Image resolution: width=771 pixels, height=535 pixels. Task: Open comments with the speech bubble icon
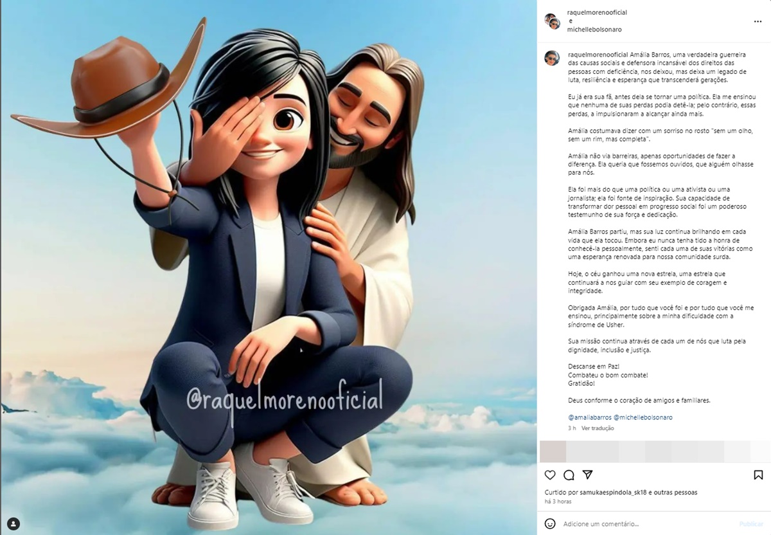pyautogui.click(x=569, y=475)
